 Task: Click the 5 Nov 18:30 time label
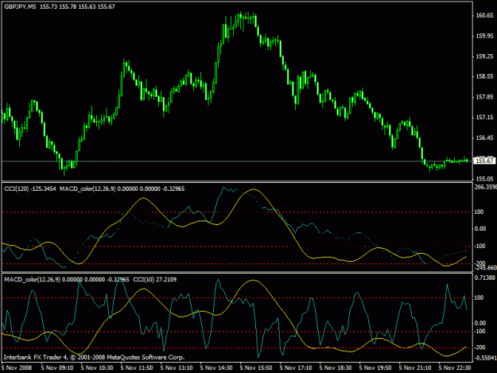click(336, 368)
